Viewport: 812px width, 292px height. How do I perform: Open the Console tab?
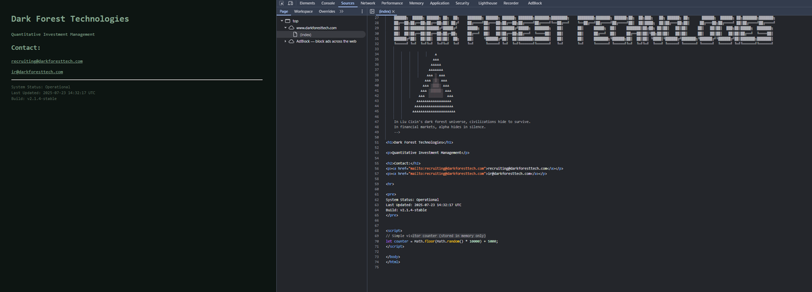tap(328, 3)
